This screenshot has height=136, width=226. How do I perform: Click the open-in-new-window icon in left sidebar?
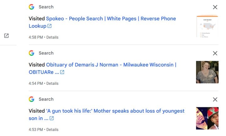[x=6, y=36]
